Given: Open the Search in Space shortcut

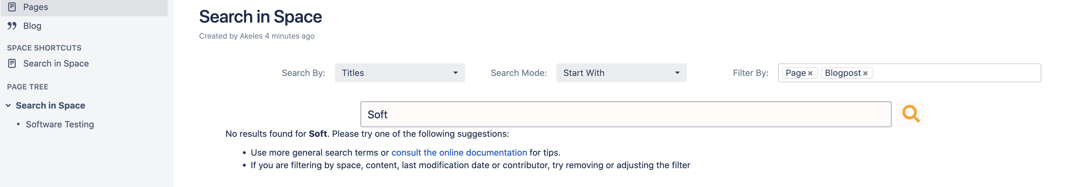Looking at the screenshot, I should pos(56,64).
